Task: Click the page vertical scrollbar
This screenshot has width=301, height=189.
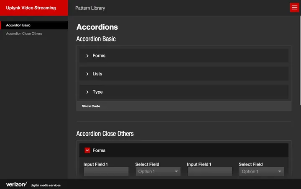Action: [x=300, y=60]
